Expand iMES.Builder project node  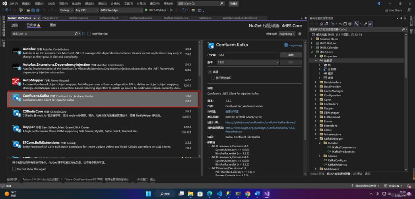[312, 43]
